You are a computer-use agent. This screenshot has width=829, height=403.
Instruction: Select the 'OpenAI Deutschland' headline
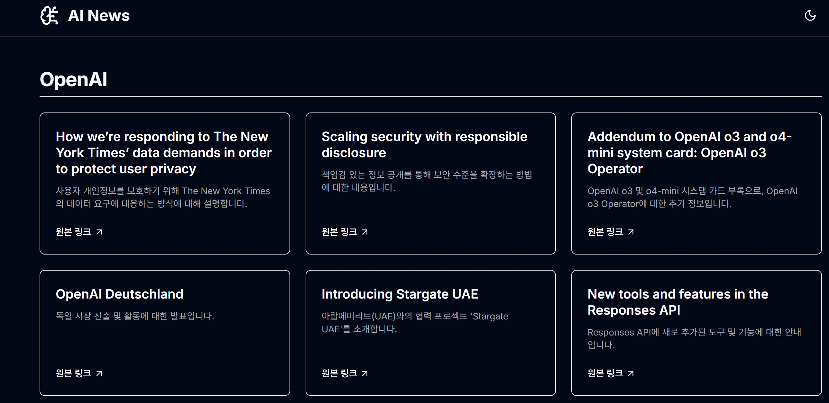tap(119, 294)
